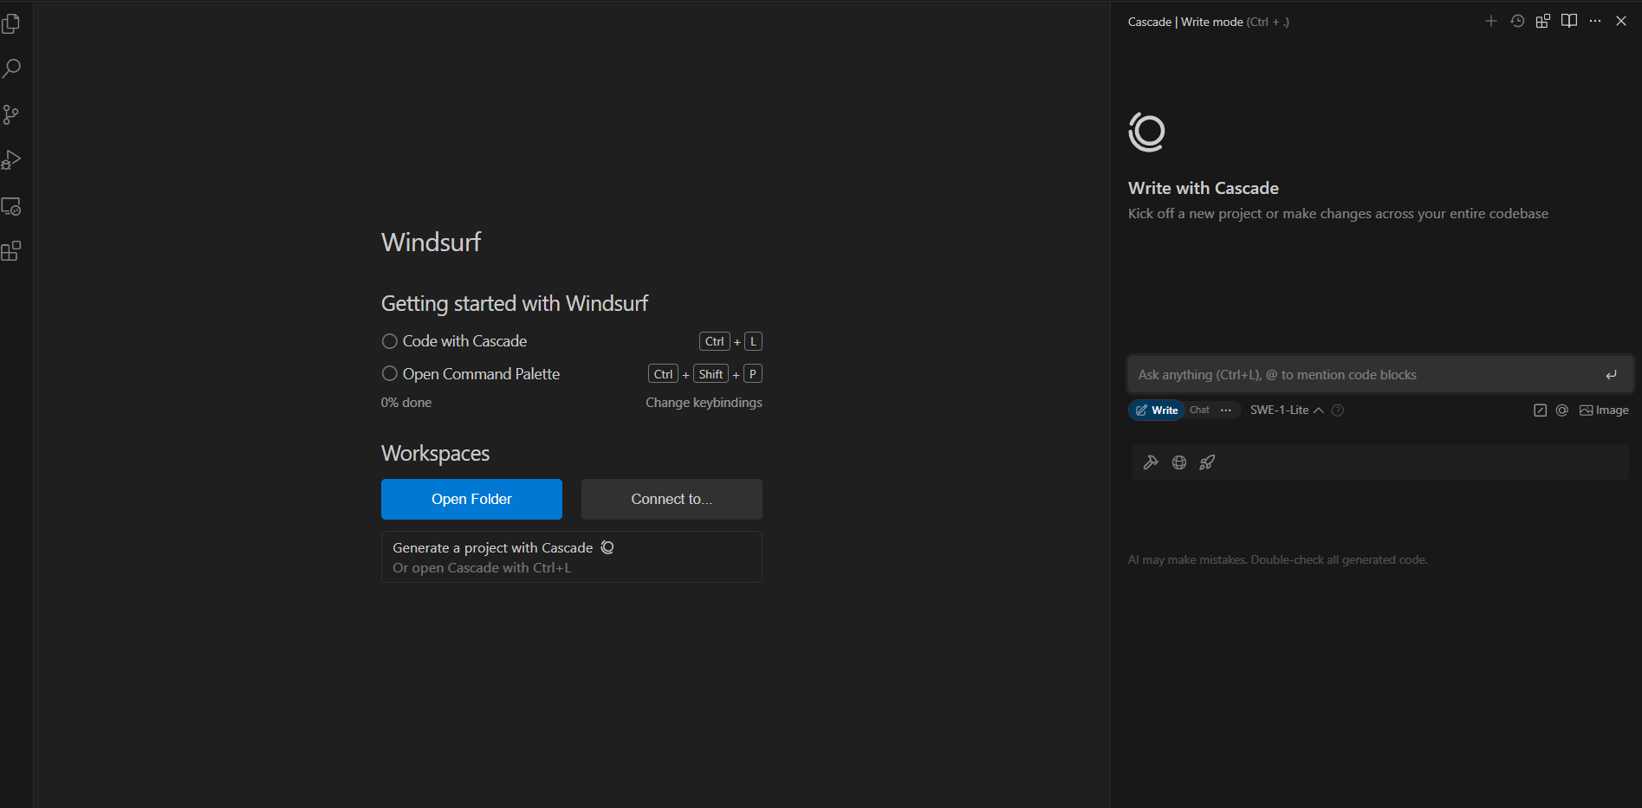Click the hammer tools icon
The image size is (1642, 808).
pos(1151,462)
